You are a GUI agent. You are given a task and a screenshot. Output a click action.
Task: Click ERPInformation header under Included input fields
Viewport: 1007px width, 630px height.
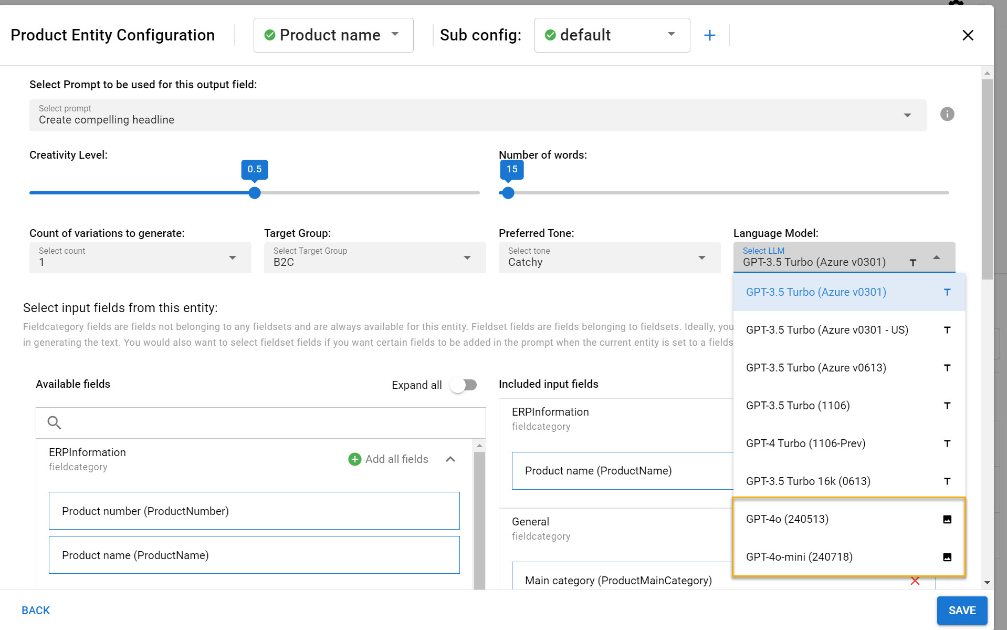point(550,418)
